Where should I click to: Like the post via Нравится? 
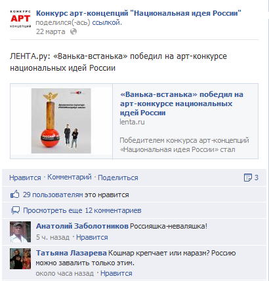25,178
